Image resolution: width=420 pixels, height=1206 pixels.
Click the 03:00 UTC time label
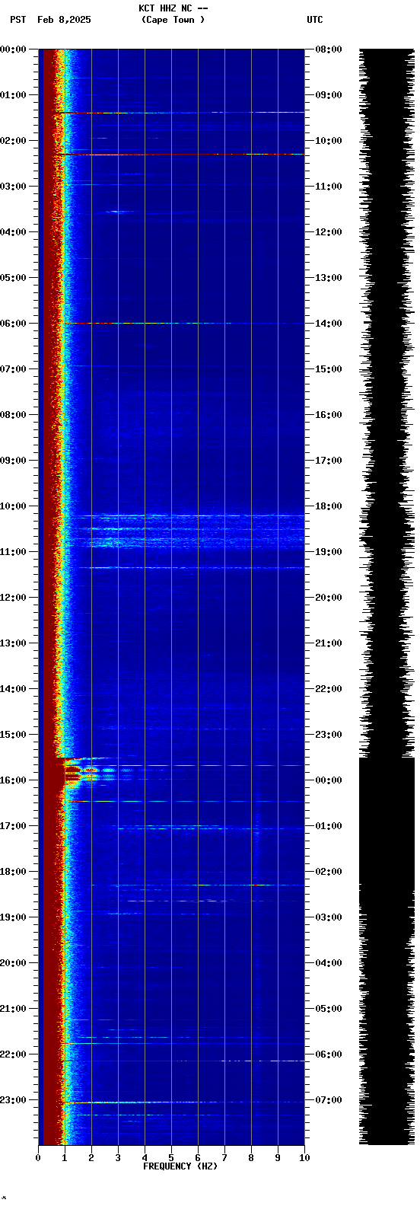click(329, 917)
